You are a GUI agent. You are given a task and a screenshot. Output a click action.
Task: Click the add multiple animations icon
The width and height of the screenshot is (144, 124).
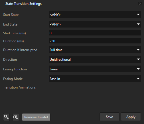[16, 117]
